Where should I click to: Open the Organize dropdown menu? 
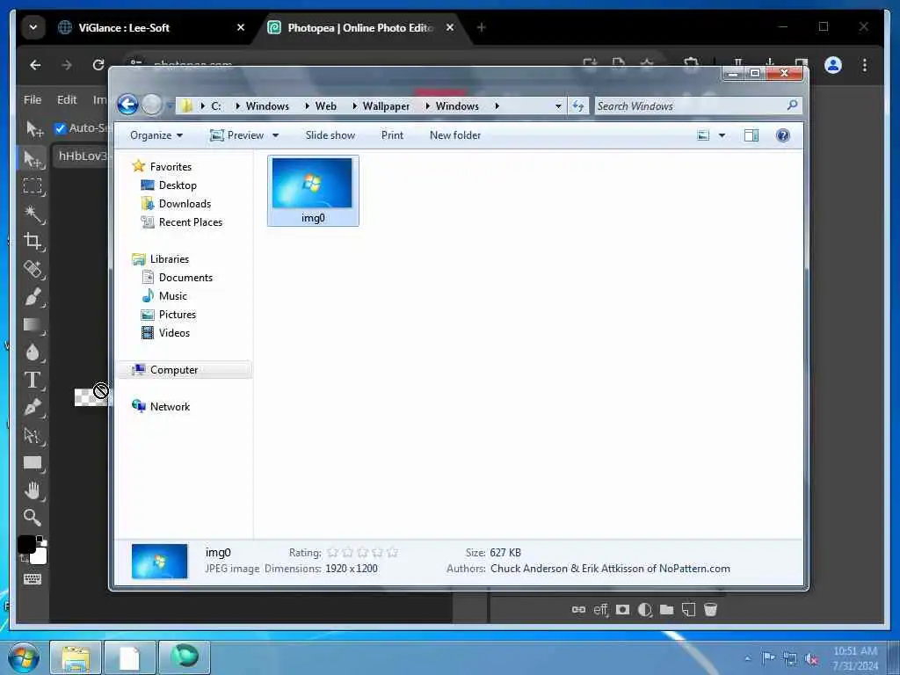pyautogui.click(x=156, y=135)
